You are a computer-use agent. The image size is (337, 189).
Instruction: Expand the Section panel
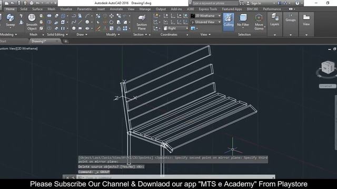[140, 34]
